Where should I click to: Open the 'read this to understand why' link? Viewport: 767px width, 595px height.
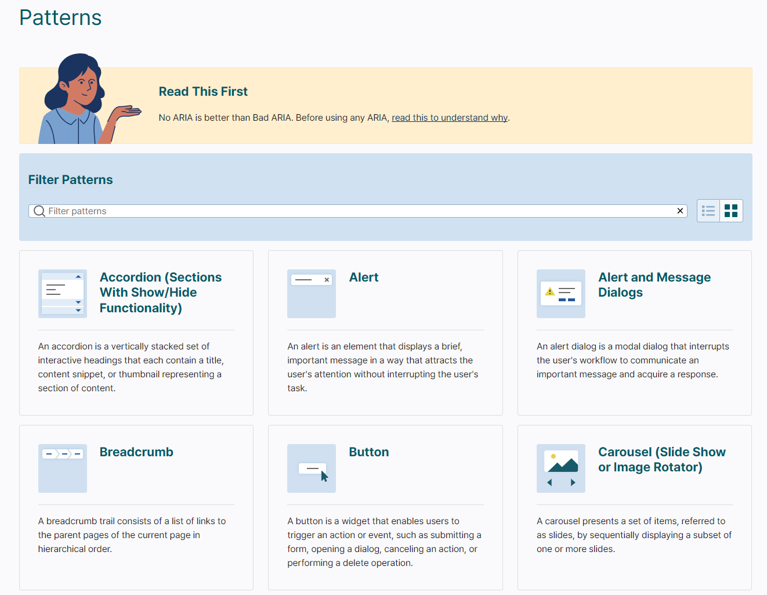click(450, 118)
